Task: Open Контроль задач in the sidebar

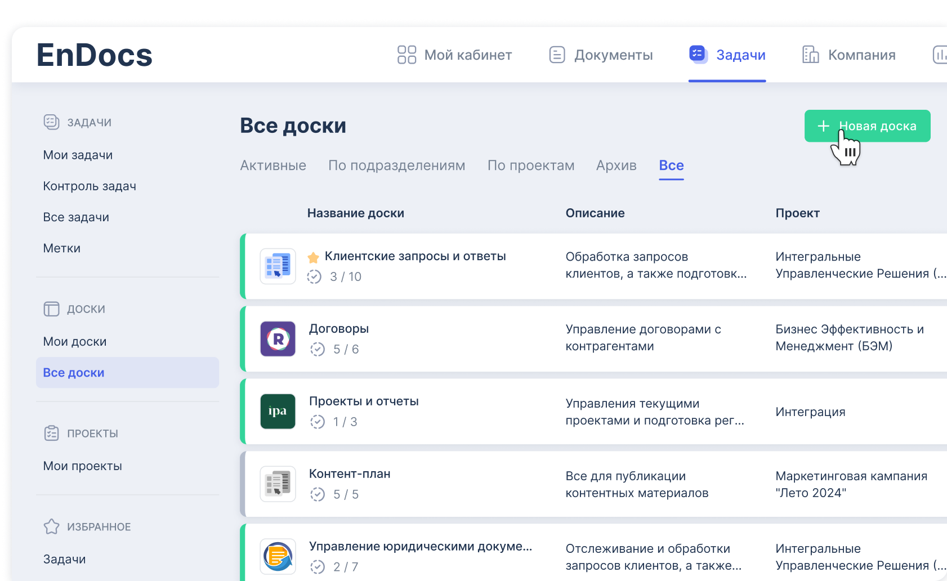Action: tap(90, 186)
